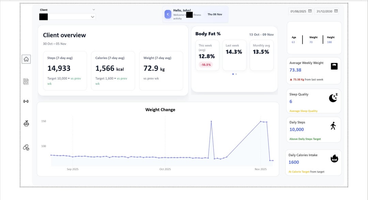
Task: Open the Home page from sidebar
Action: (x=26, y=59)
